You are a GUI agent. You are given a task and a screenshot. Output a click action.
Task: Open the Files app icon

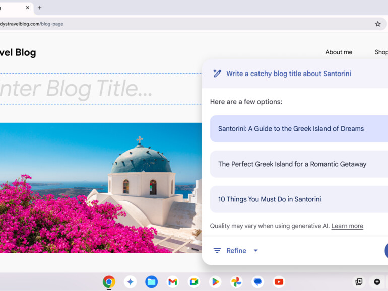[x=152, y=282]
